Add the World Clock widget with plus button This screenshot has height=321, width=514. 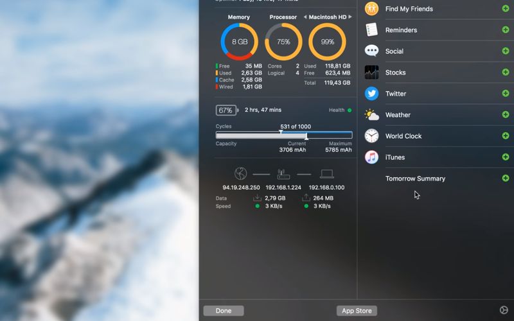coord(506,135)
